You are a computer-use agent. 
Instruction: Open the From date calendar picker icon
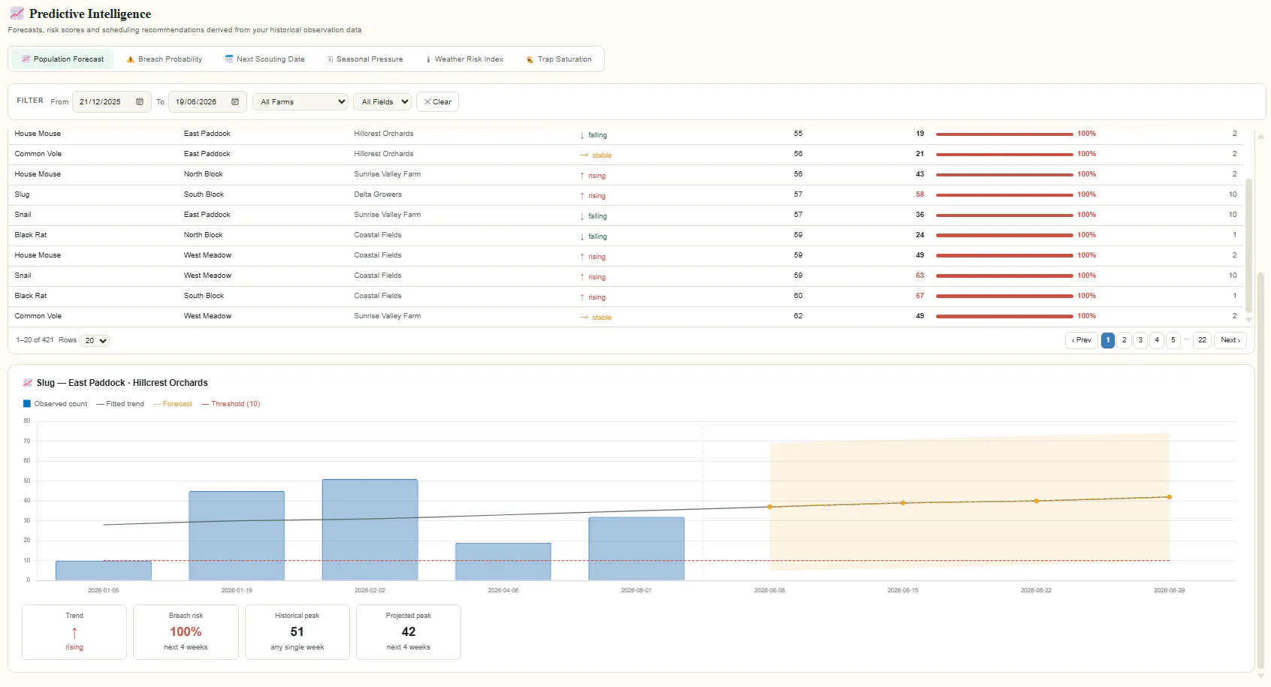[x=140, y=102]
